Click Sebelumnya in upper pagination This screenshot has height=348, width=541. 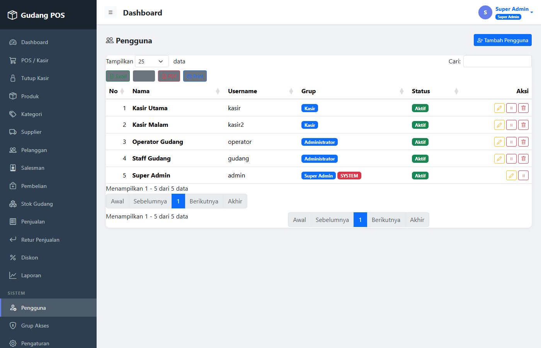(150, 201)
